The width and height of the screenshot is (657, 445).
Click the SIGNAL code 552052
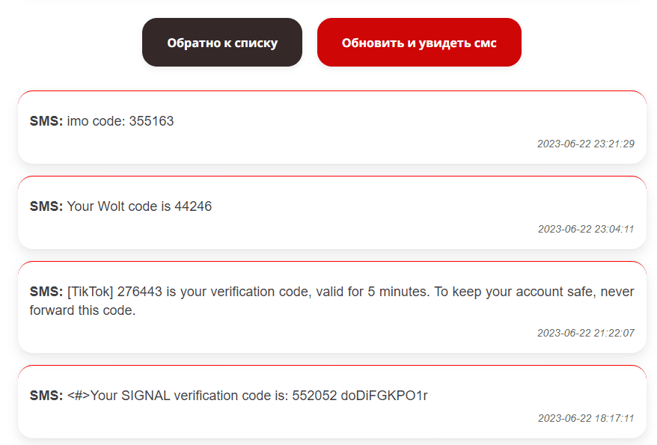click(x=314, y=396)
